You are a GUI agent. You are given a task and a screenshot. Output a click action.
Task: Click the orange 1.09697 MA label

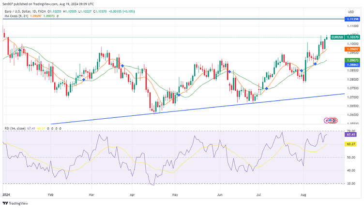(x=351, y=49)
